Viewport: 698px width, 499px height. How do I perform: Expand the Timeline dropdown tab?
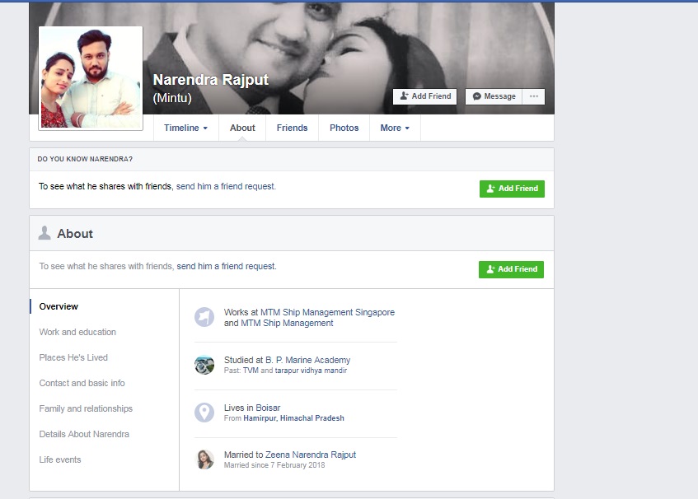pos(185,128)
